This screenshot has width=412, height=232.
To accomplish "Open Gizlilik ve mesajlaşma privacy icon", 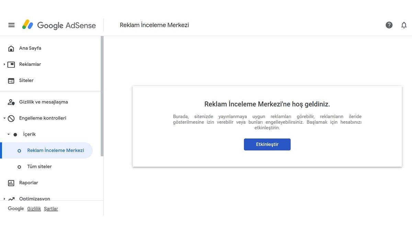I will pos(10,101).
